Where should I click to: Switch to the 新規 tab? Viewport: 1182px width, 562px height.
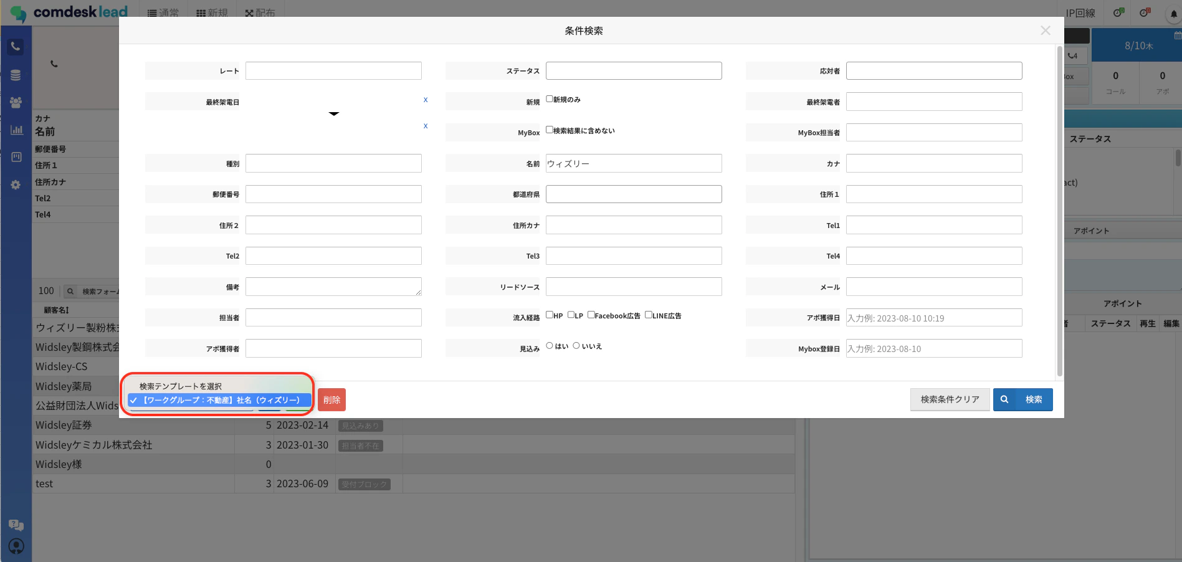pos(212,13)
